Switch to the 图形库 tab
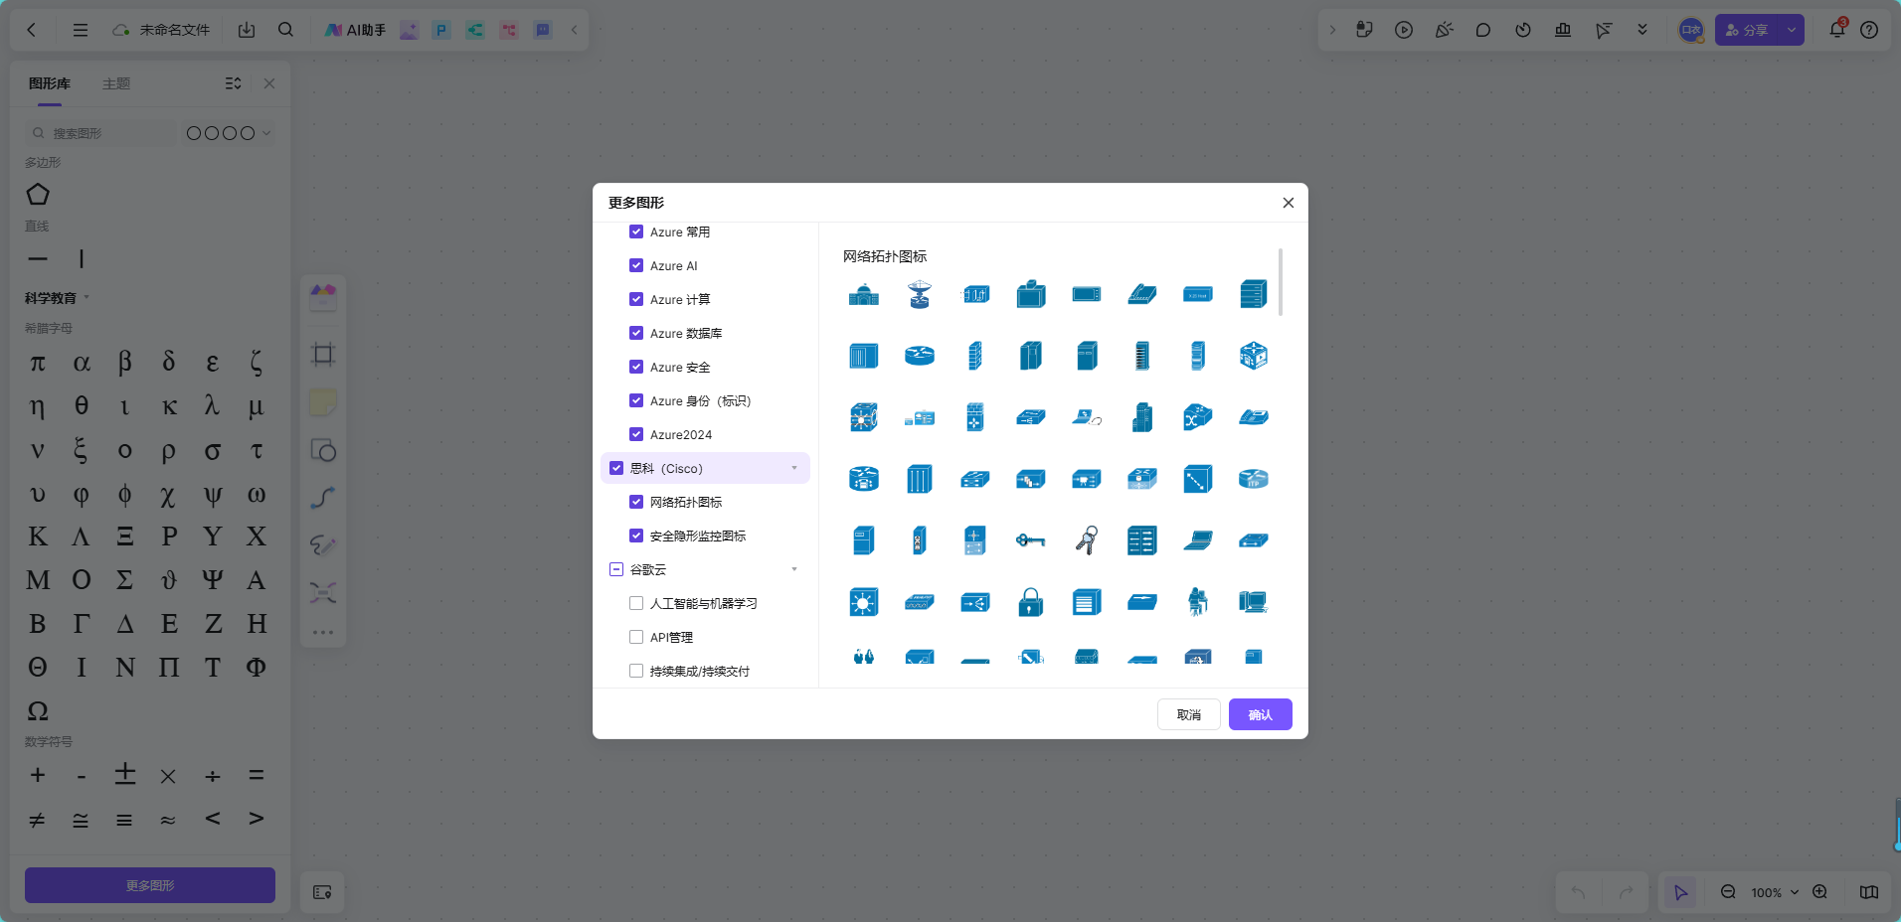This screenshot has height=922, width=1901. tap(50, 83)
